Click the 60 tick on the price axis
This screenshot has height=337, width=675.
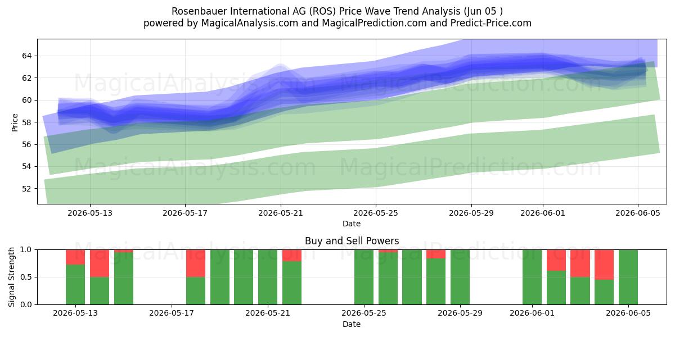28,100
